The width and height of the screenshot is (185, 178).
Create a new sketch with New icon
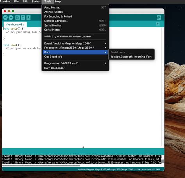click(17, 18)
